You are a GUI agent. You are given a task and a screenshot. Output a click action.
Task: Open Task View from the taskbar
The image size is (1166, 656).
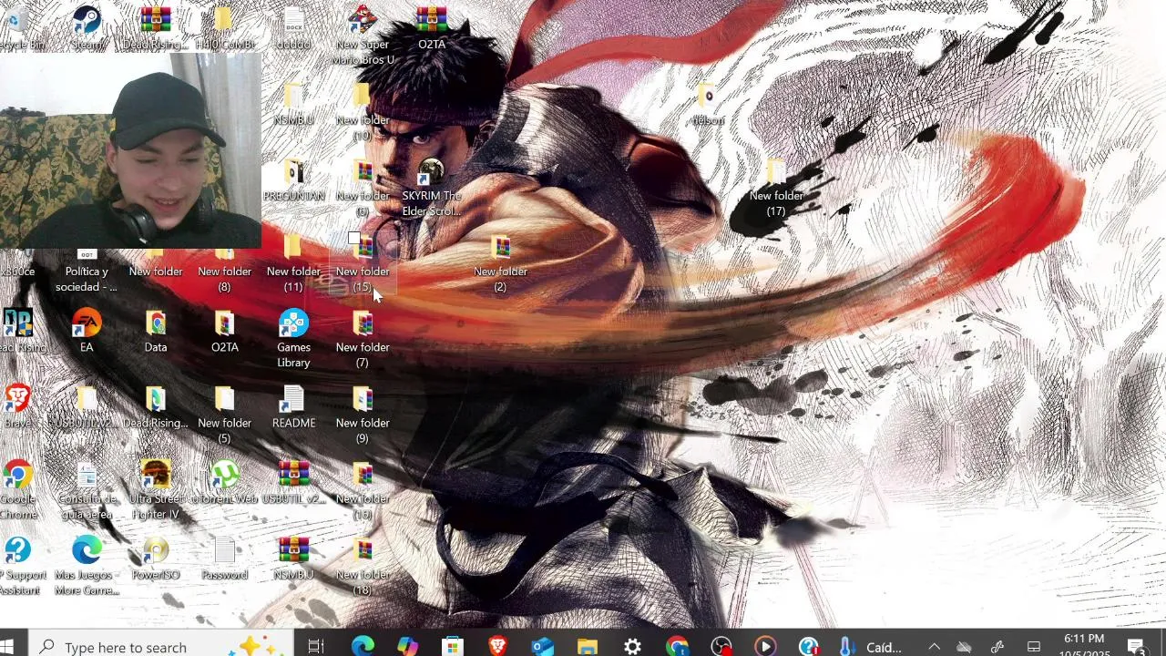click(316, 646)
